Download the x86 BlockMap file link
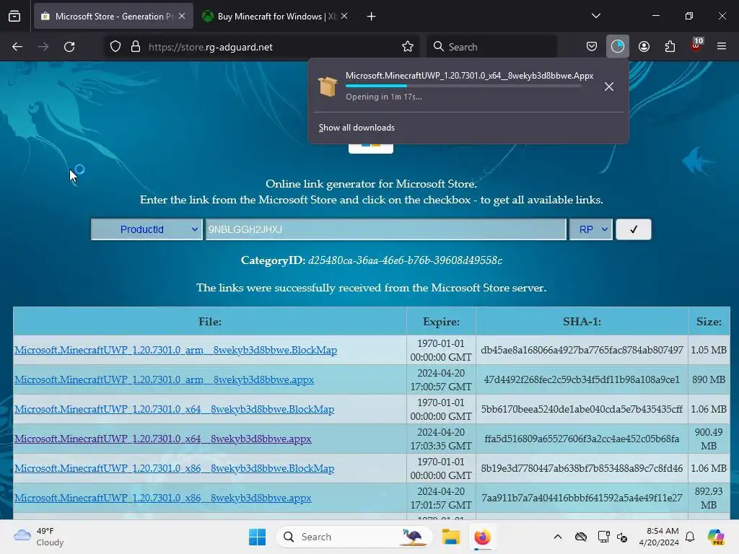 (x=175, y=469)
